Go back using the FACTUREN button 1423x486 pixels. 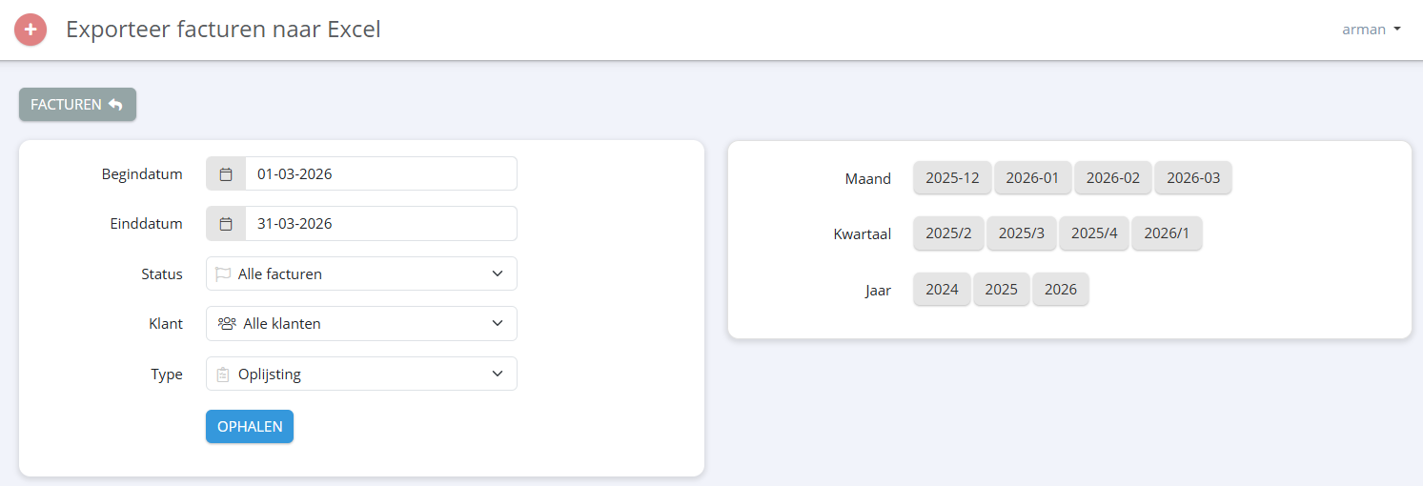[x=77, y=105]
